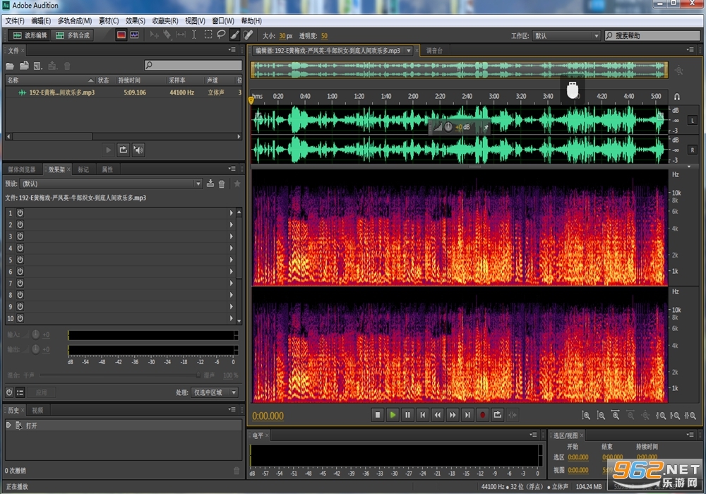Switch to the 调音台 tab
The image size is (706, 494).
pyautogui.click(x=434, y=50)
